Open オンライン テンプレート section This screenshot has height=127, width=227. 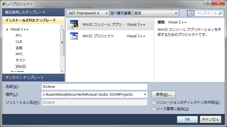tap(33, 78)
